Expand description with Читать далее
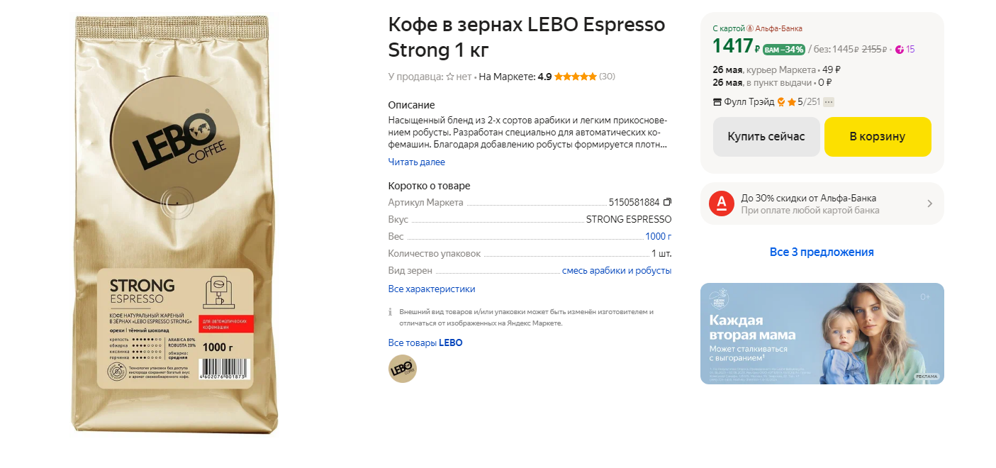 click(417, 162)
